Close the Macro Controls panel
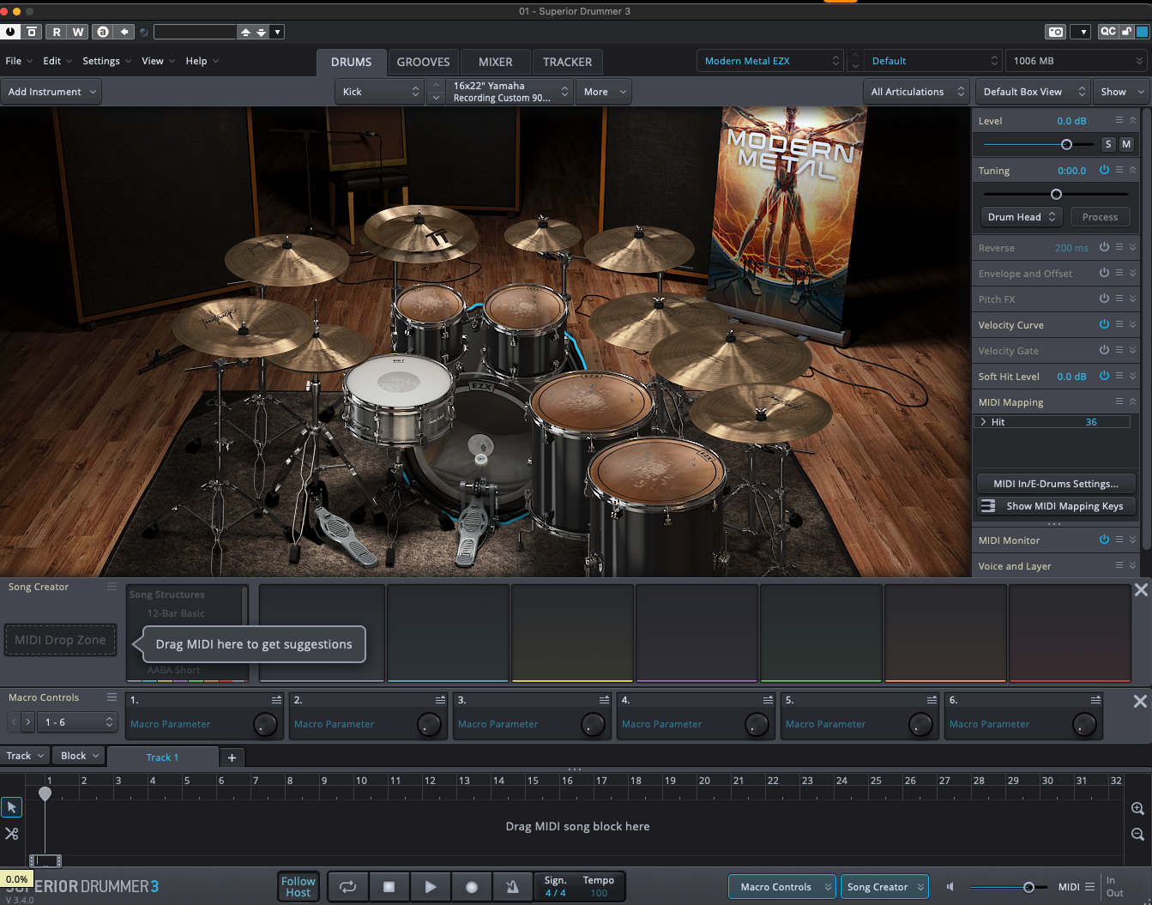 click(1140, 701)
